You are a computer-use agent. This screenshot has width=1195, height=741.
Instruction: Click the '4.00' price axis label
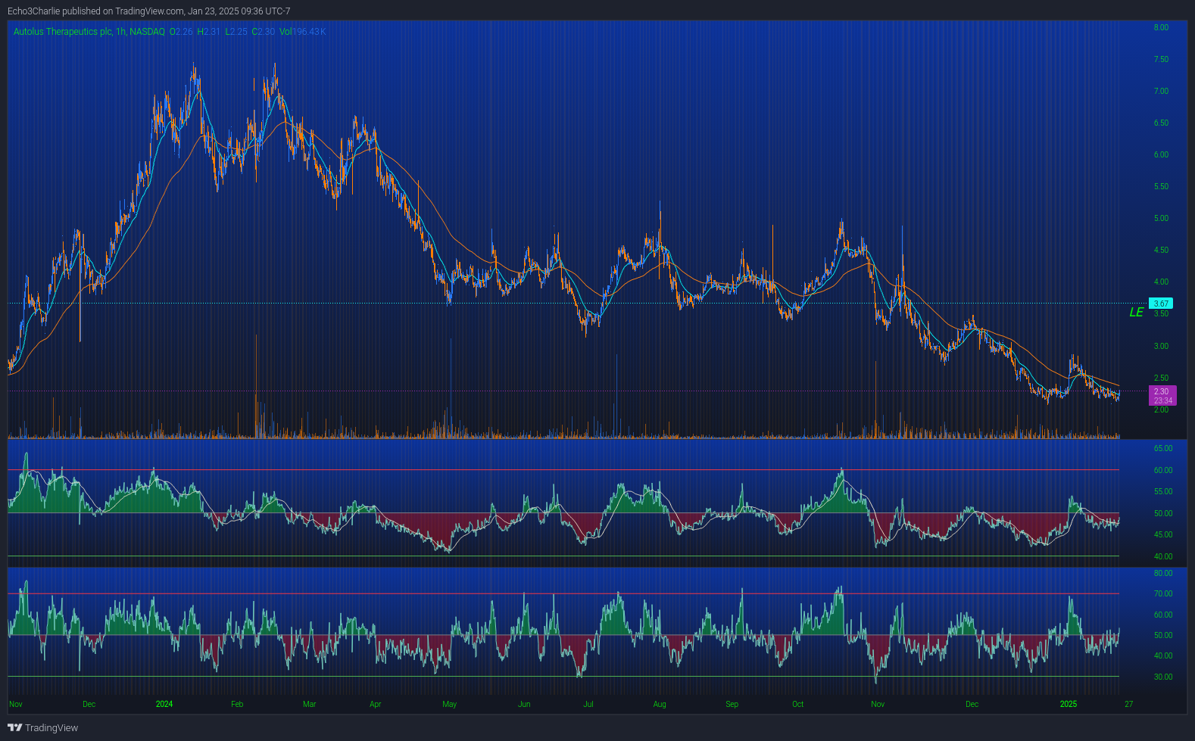click(x=1161, y=282)
